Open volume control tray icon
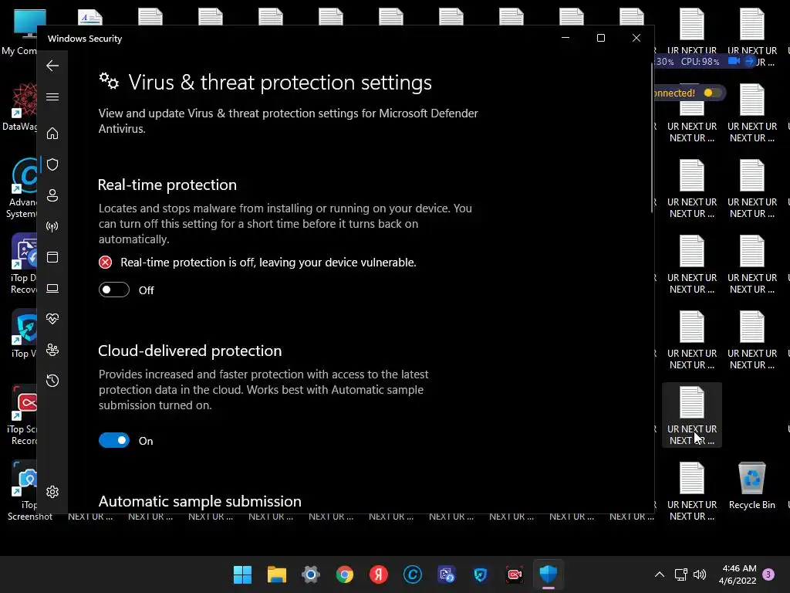Image resolution: width=790 pixels, height=593 pixels. click(x=700, y=574)
